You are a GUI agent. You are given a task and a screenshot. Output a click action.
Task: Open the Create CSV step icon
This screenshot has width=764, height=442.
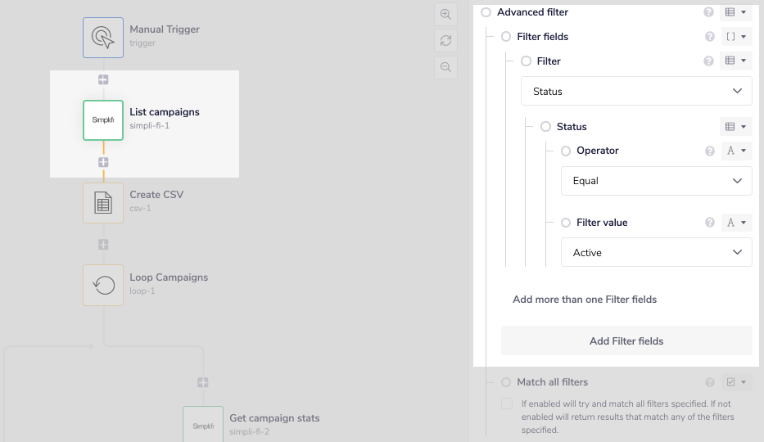pos(103,203)
